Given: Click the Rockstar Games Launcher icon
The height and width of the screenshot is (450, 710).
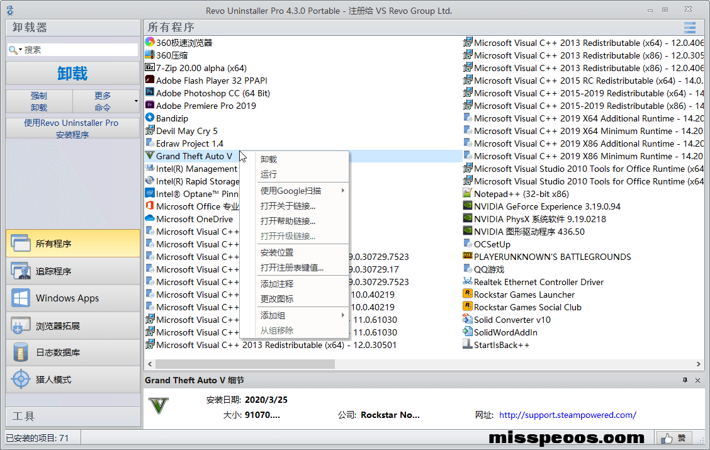Looking at the screenshot, I should click(x=468, y=295).
